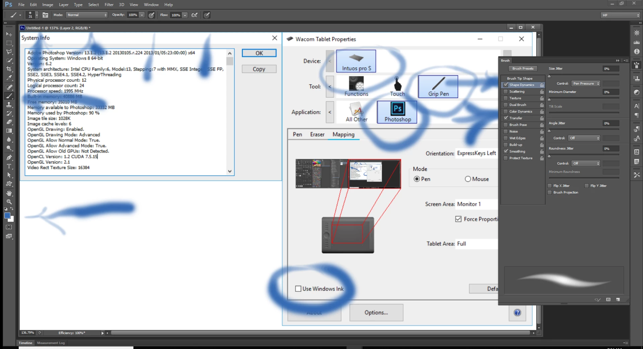Enable the Dual Brush checkbox
Screen dimensions: 643x349
[506, 105]
